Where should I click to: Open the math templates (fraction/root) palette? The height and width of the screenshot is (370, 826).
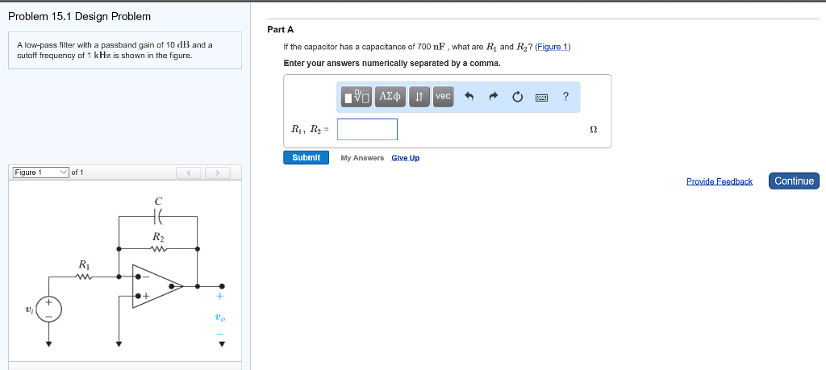pos(356,97)
